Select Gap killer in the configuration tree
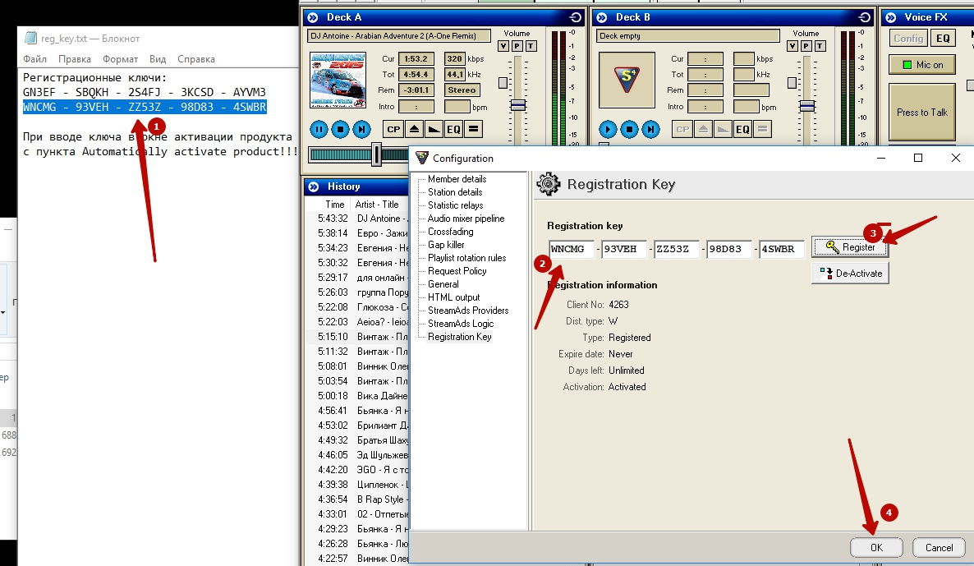The width and height of the screenshot is (974, 566). pyautogui.click(x=446, y=245)
